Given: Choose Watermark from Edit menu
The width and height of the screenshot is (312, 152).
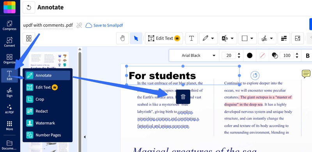Looking at the screenshot, I should tap(48, 123).
